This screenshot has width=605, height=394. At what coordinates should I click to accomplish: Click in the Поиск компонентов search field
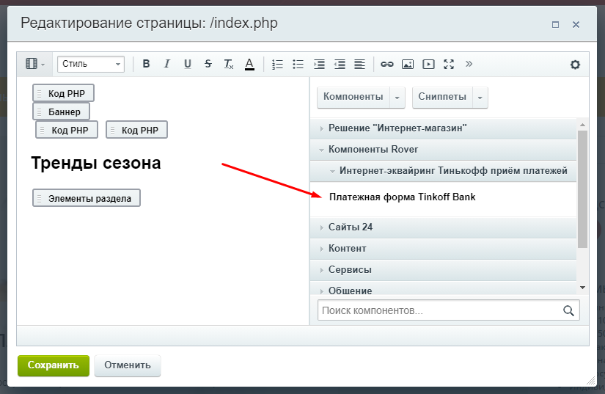click(x=440, y=310)
